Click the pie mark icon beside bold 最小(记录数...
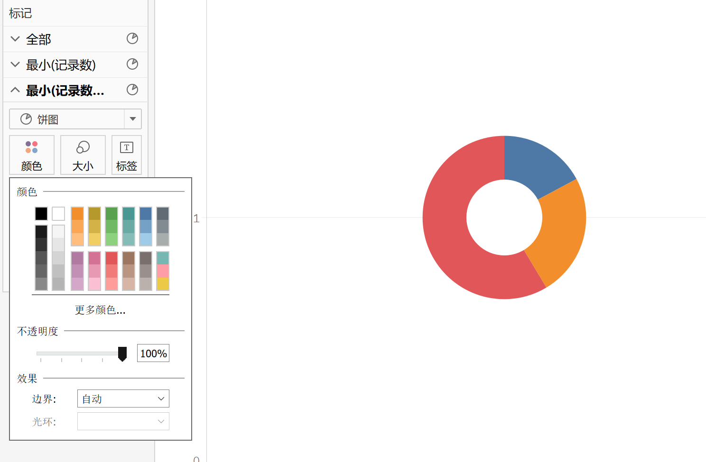 [x=132, y=90]
